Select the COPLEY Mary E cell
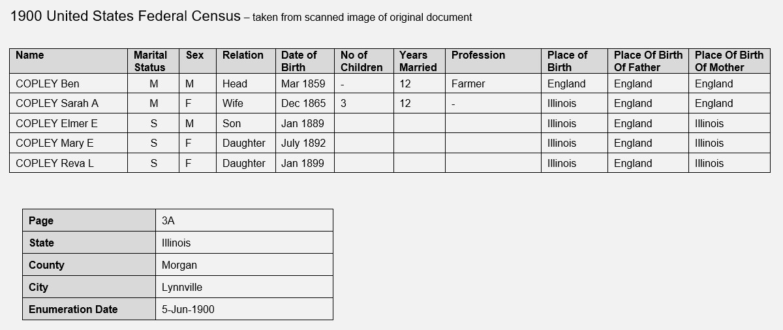This screenshot has height=330, width=783. tap(69, 143)
